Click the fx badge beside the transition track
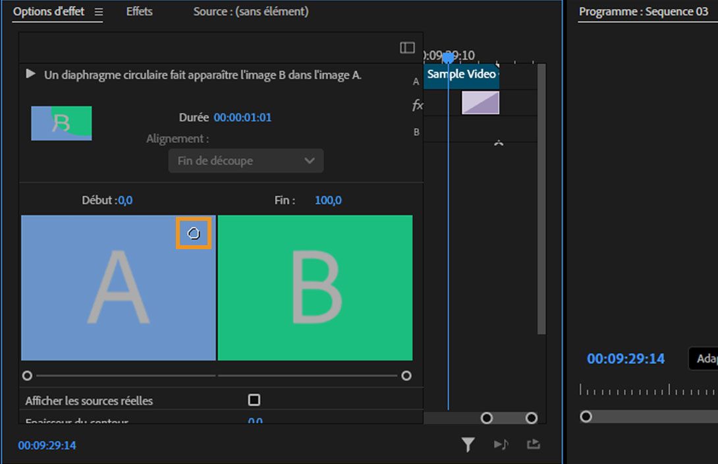 (x=418, y=105)
